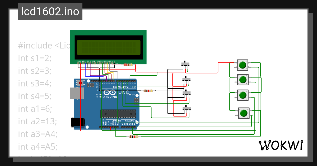Toggle the topmost slide switch
The width and height of the screenshot is (317, 166).
pyautogui.click(x=185, y=64)
